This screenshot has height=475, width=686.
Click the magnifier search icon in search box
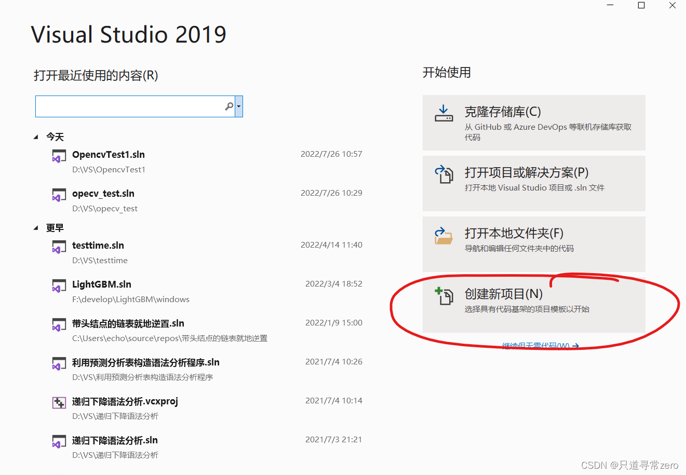pos(229,106)
